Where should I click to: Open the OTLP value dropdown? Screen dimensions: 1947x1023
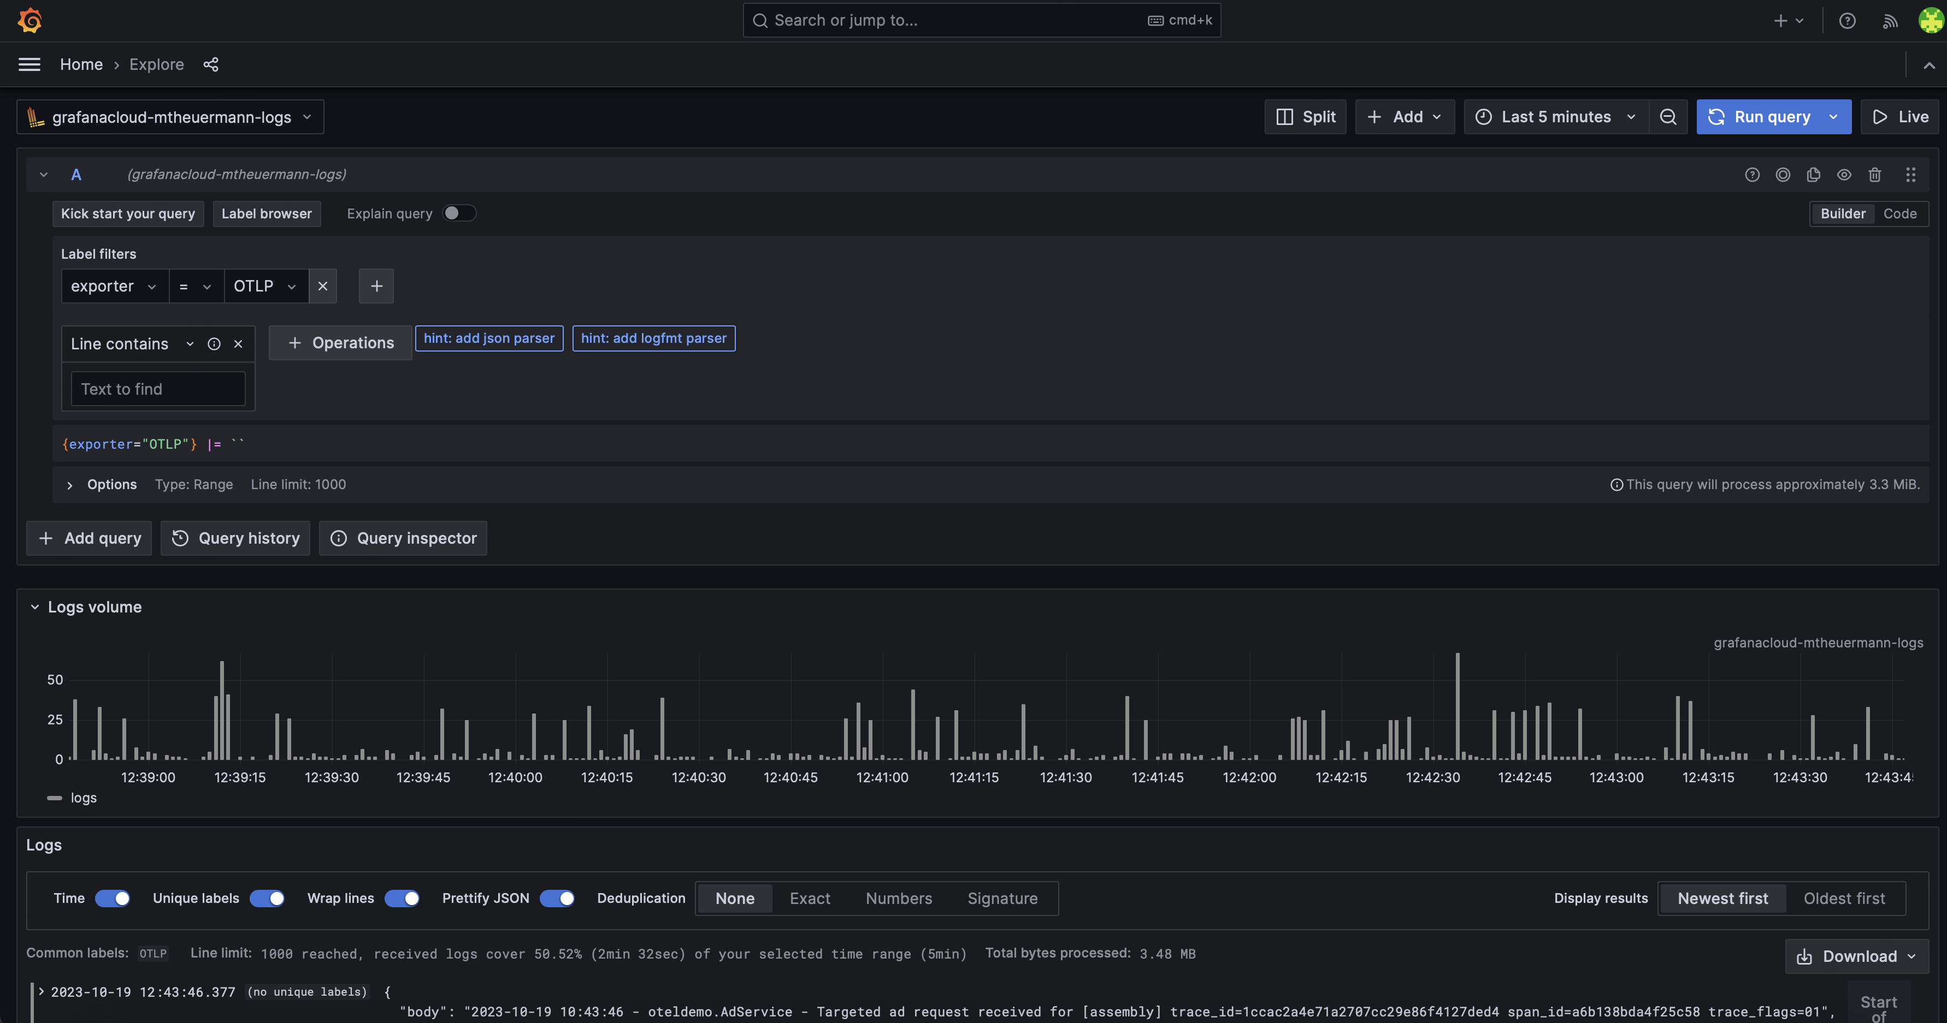(266, 286)
